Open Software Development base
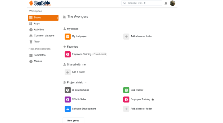Viewport: 223px width, 123px height. click(84, 109)
